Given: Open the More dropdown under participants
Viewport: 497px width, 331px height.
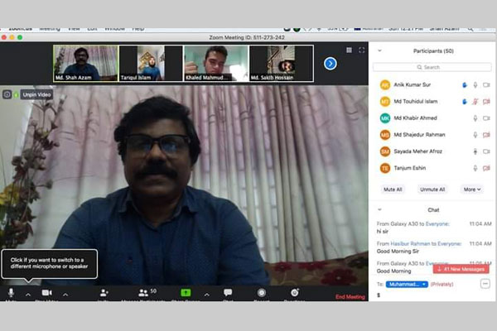Looking at the screenshot, I should pos(472,189).
